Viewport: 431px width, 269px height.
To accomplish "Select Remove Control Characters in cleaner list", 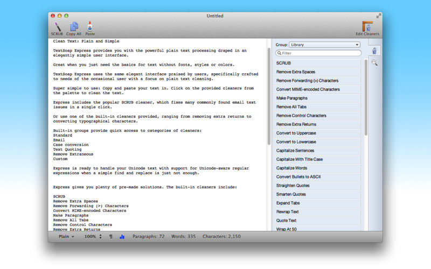I will pyautogui.click(x=318, y=116).
